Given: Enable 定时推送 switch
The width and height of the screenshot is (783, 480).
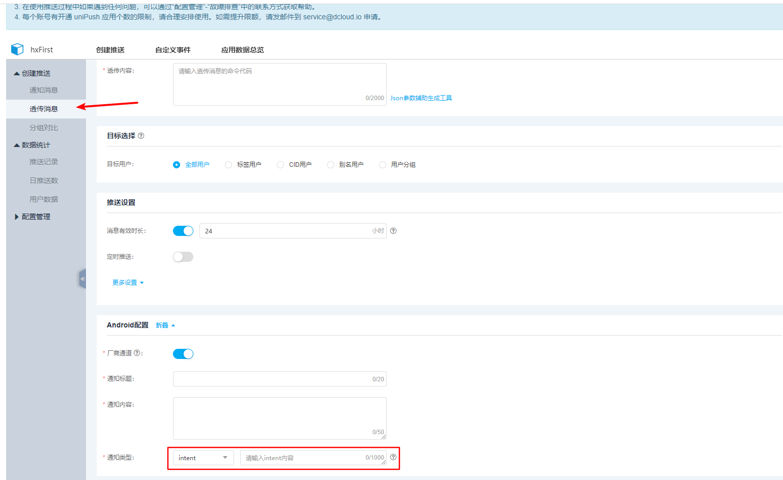Looking at the screenshot, I should click(x=183, y=257).
